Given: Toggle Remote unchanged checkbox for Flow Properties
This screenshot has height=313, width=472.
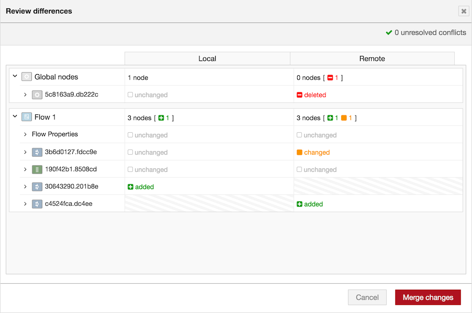Looking at the screenshot, I should click(x=299, y=135).
